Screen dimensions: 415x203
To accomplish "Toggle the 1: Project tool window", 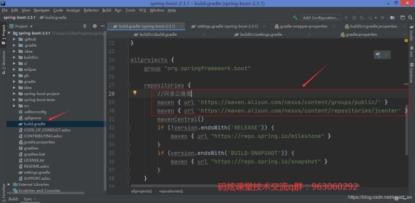I will pos(4,35).
